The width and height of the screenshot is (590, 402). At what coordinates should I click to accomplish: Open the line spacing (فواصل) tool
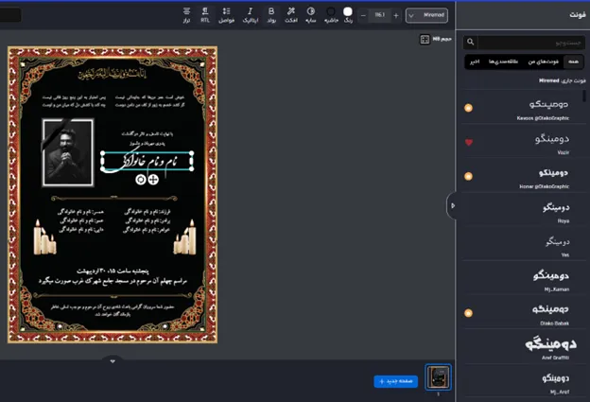pyautogui.click(x=227, y=14)
